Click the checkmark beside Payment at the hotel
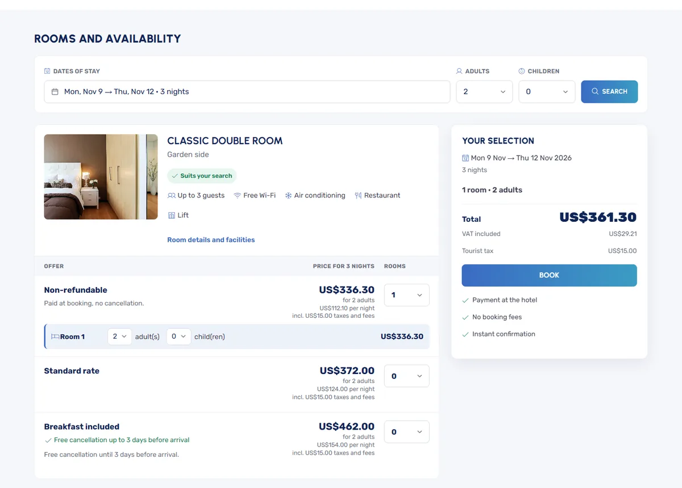The height and width of the screenshot is (488, 682). (465, 300)
